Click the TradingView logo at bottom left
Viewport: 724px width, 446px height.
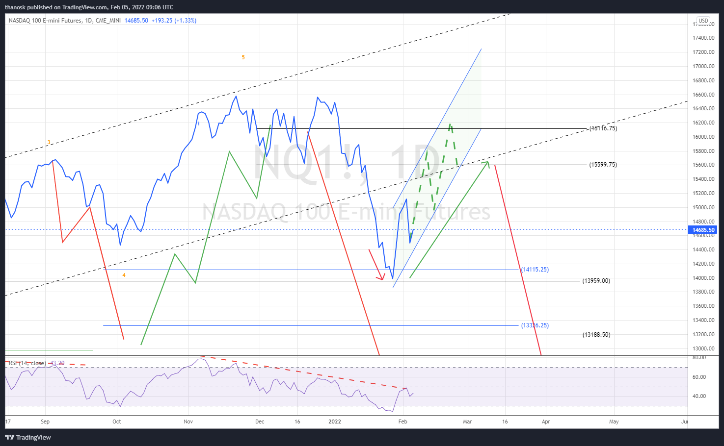(x=28, y=437)
